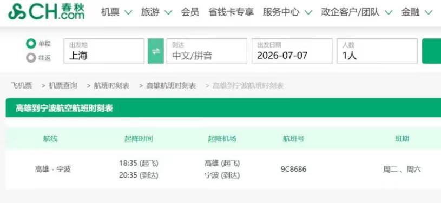Screen dimensions: 441x203
Task: Go to 高雄航班时刻表 breadcrumb link
Action: click(171, 86)
